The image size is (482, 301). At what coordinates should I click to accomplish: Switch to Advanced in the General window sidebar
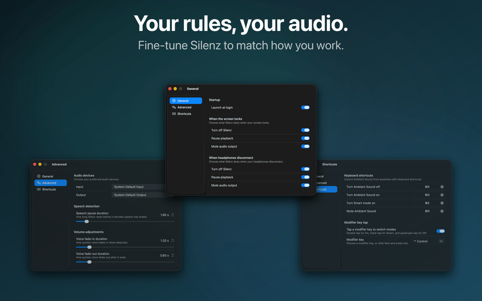click(184, 107)
